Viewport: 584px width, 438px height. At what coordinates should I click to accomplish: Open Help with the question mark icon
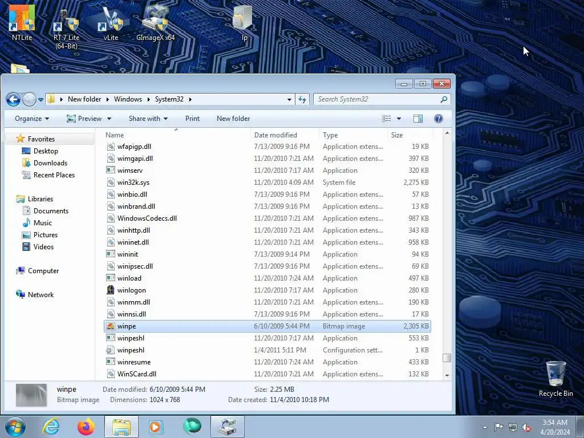[439, 119]
